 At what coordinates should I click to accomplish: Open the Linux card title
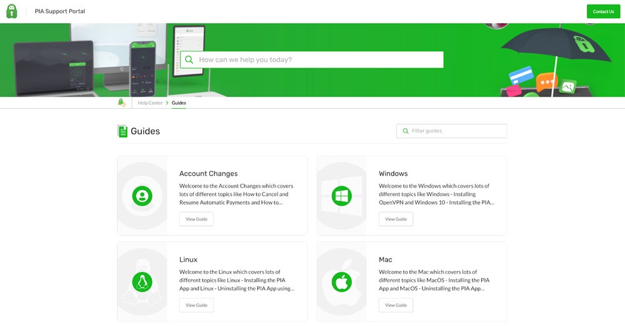click(x=188, y=260)
